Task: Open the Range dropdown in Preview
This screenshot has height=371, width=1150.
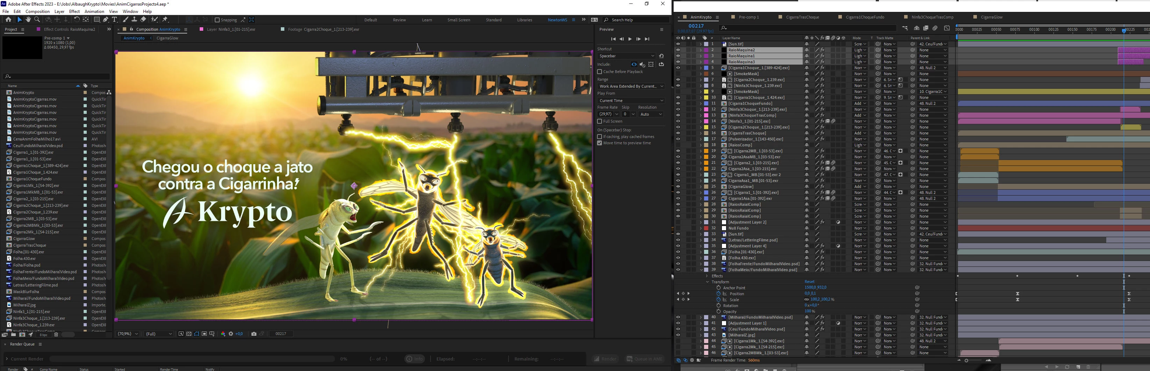Action: (x=631, y=86)
